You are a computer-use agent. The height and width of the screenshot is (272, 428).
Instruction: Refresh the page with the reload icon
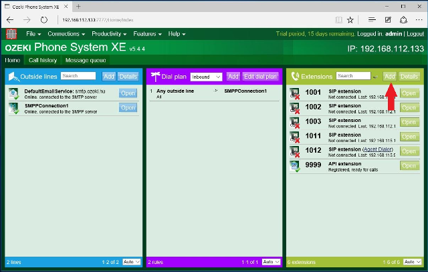tap(44, 20)
